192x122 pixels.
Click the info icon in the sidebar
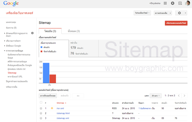coord(32,33)
